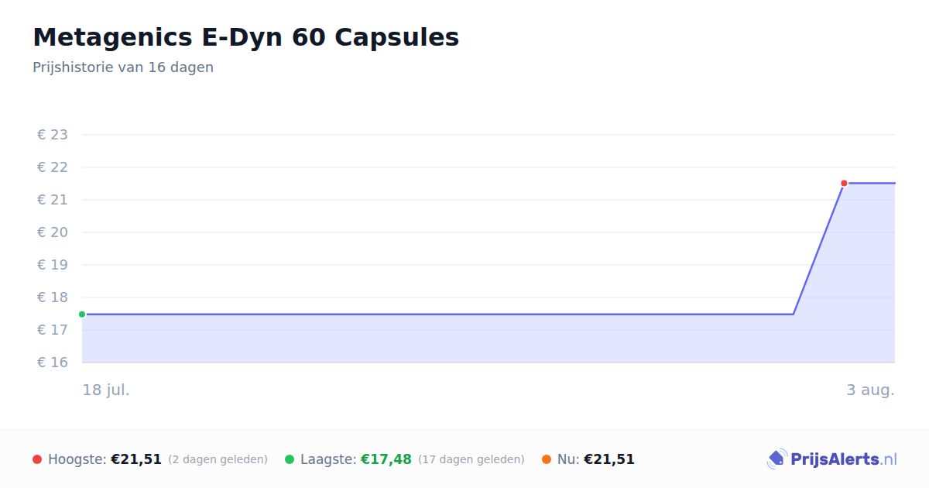Screen dimensions: 929x488
Task: Click the PrijsAlerts price tag logo icon
Action: (x=776, y=459)
